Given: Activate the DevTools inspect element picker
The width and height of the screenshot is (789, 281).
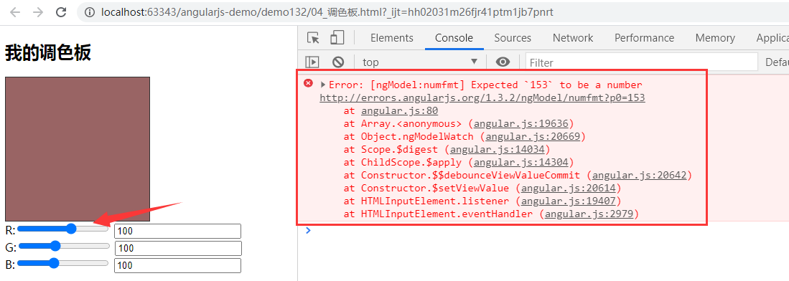Looking at the screenshot, I should (314, 38).
